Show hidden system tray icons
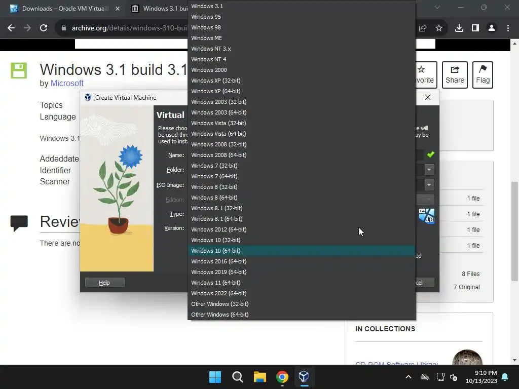This screenshot has width=519, height=389. [409, 377]
